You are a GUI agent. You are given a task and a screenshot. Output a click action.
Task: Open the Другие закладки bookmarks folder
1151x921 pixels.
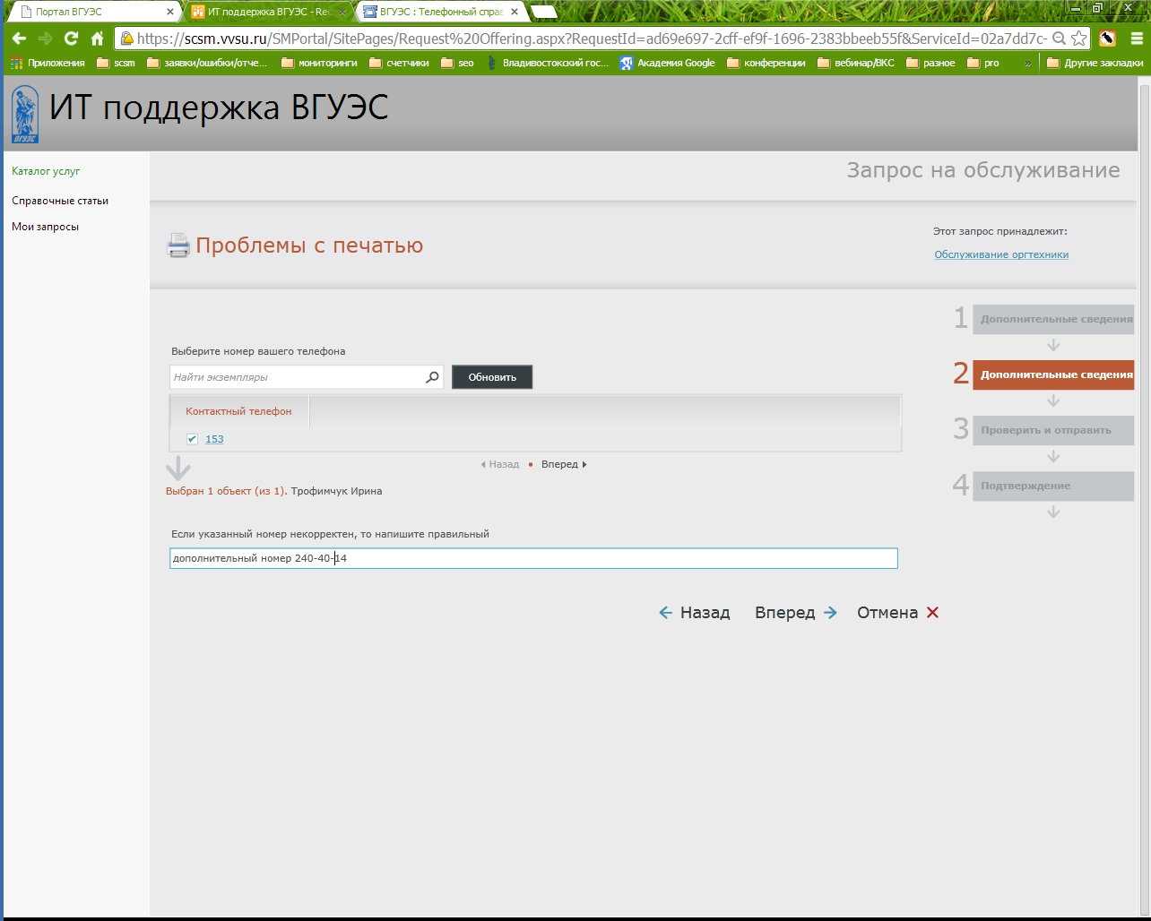click(x=1095, y=63)
